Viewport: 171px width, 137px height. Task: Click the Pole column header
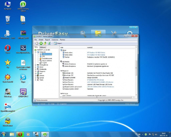pyautogui.click(x=62, y=48)
